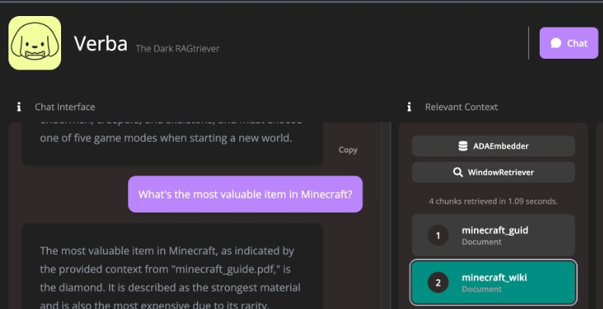Select the highlighted minecraft_wiki document title
The height and width of the screenshot is (309, 603).
coord(494,277)
